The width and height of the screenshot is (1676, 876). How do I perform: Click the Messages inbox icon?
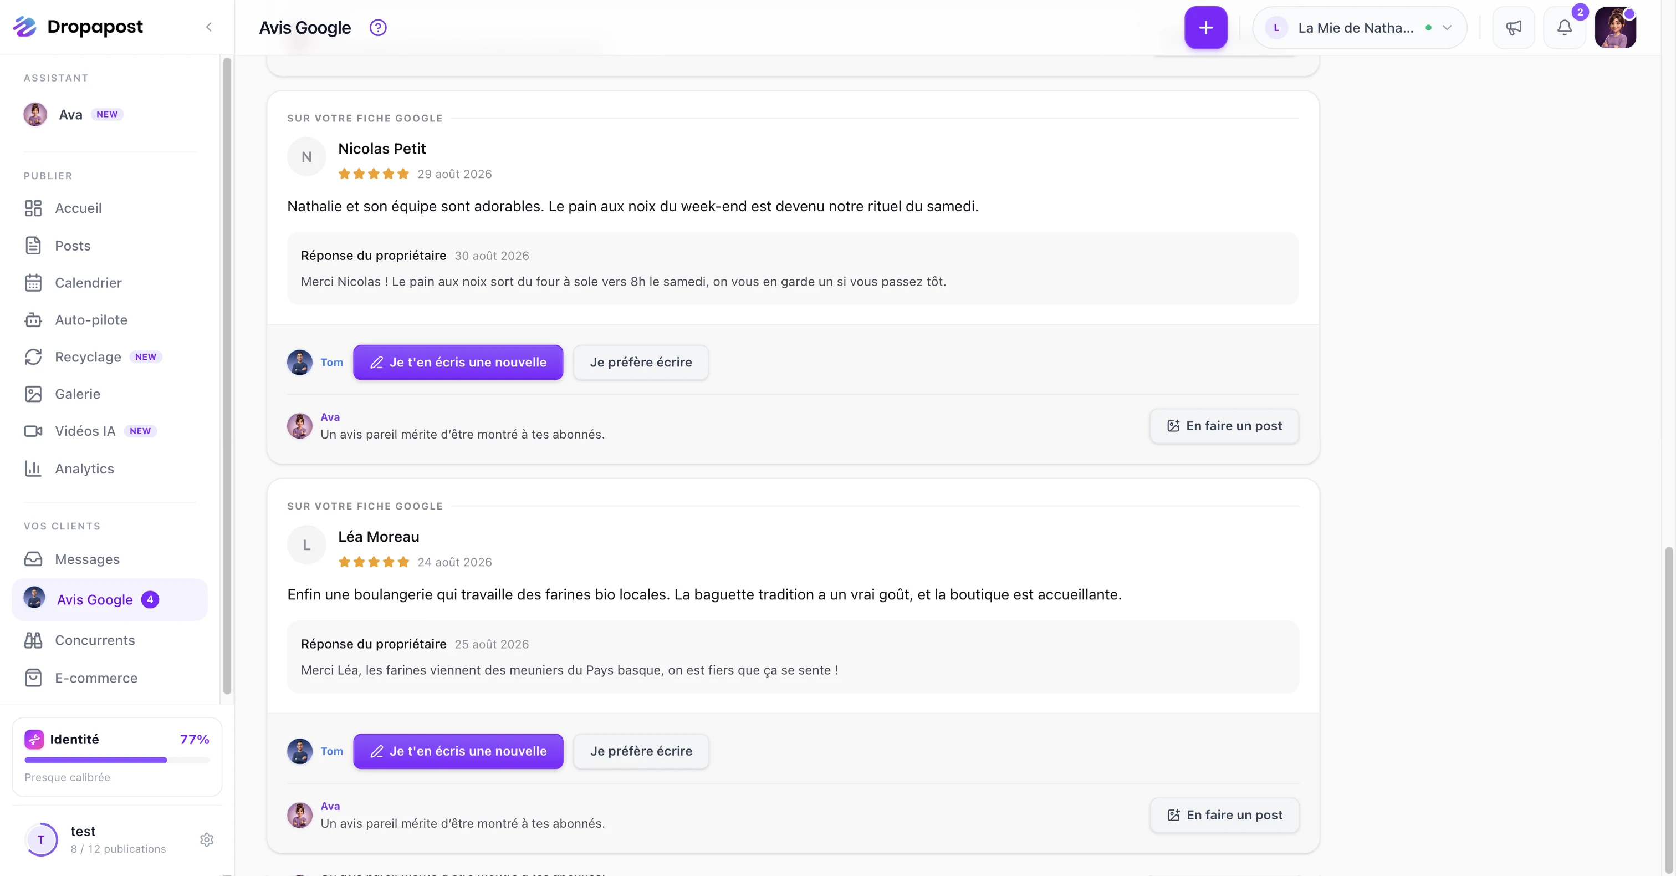[x=33, y=559]
